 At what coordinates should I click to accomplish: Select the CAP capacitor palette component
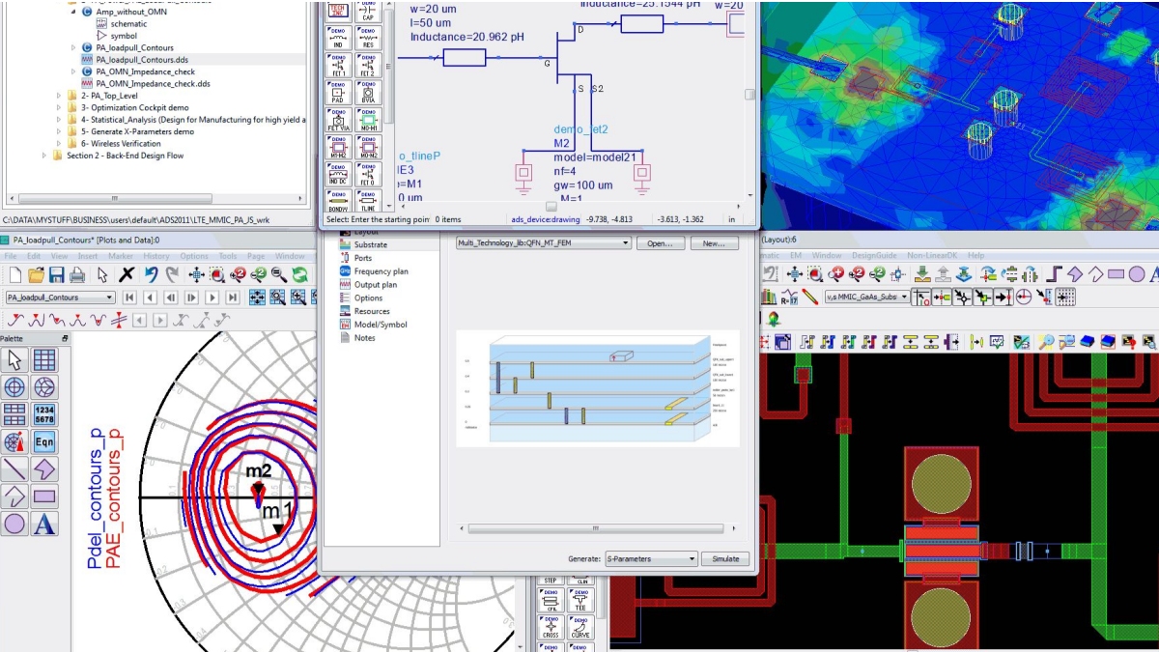point(368,11)
